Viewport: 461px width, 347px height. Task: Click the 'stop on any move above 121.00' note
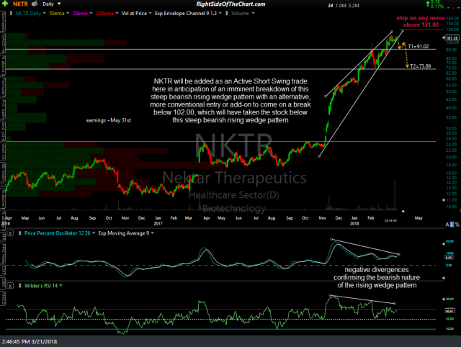point(421,22)
